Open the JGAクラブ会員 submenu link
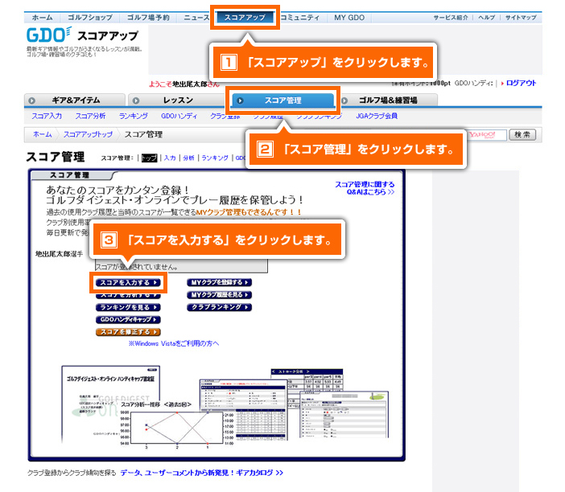Image resolution: width=565 pixels, height=492 pixels. (x=377, y=116)
